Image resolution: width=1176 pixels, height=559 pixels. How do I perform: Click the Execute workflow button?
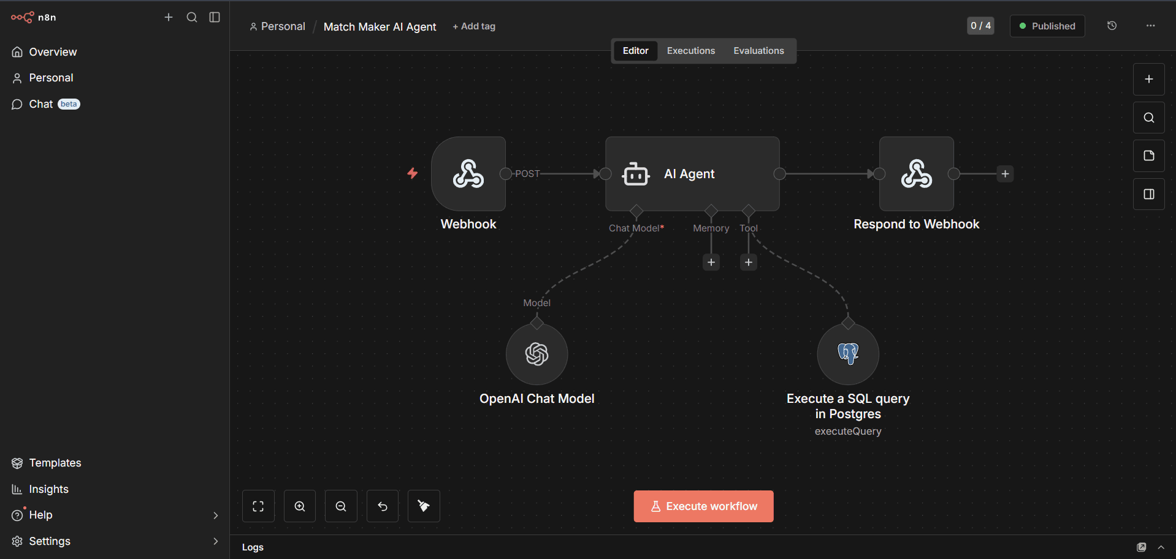click(x=703, y=506)
